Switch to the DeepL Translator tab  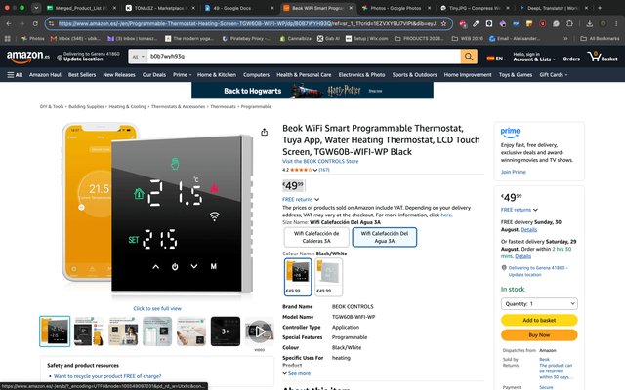point(552,8)
